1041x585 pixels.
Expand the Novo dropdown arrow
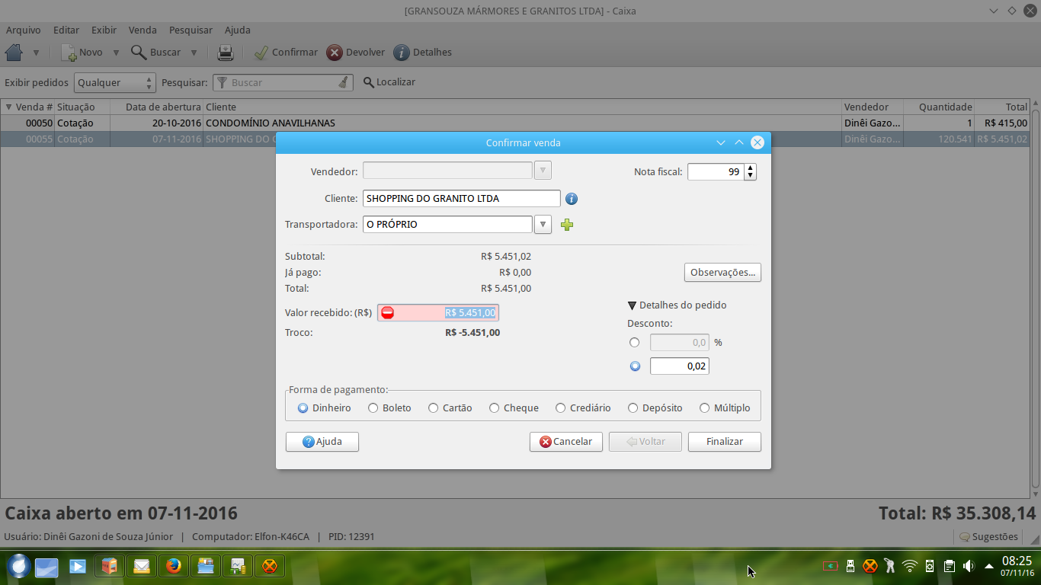(x=117, y=53)
